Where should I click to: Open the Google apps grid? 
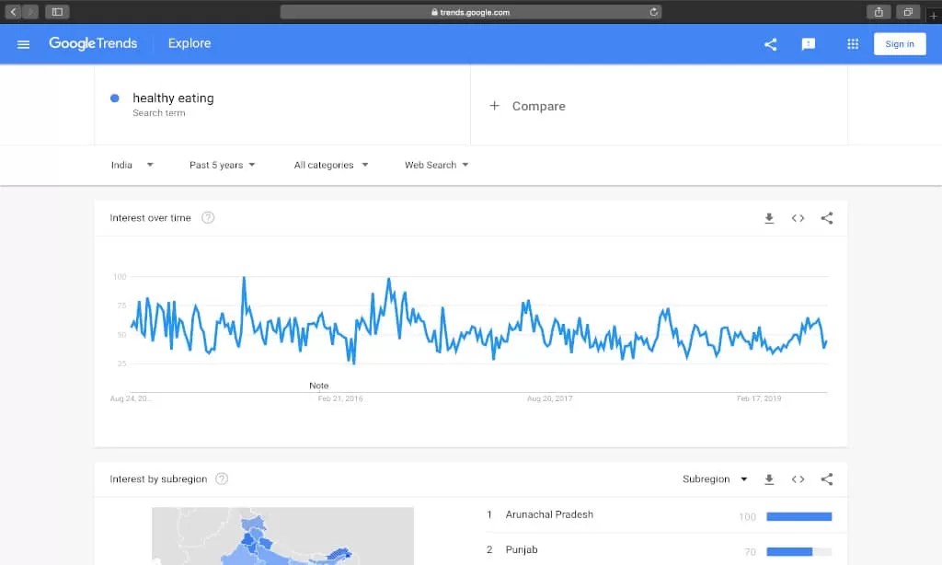(x=853, y=43)
